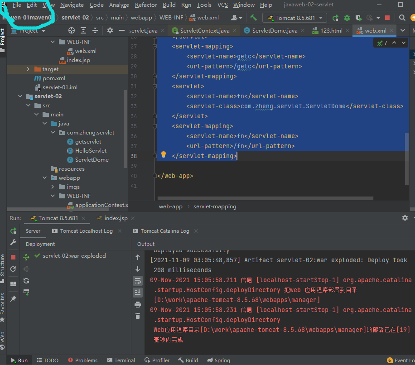Click the Build Project hammer icon
The image size is (415, 365).
tap(254, 18)
